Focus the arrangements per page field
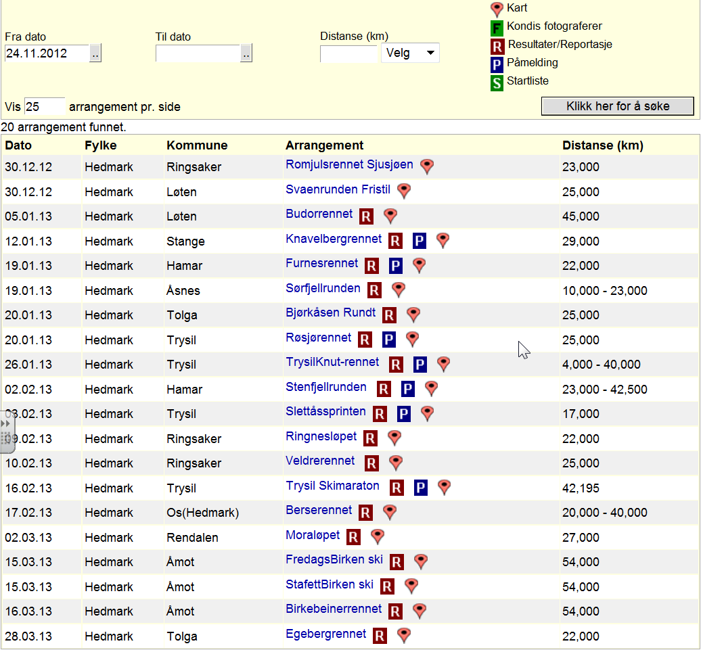Viewport: 701px width, 650px height. (x=44, y=107)
